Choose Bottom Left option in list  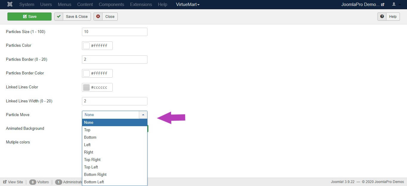pyautogui.click(x=94, y=182)
